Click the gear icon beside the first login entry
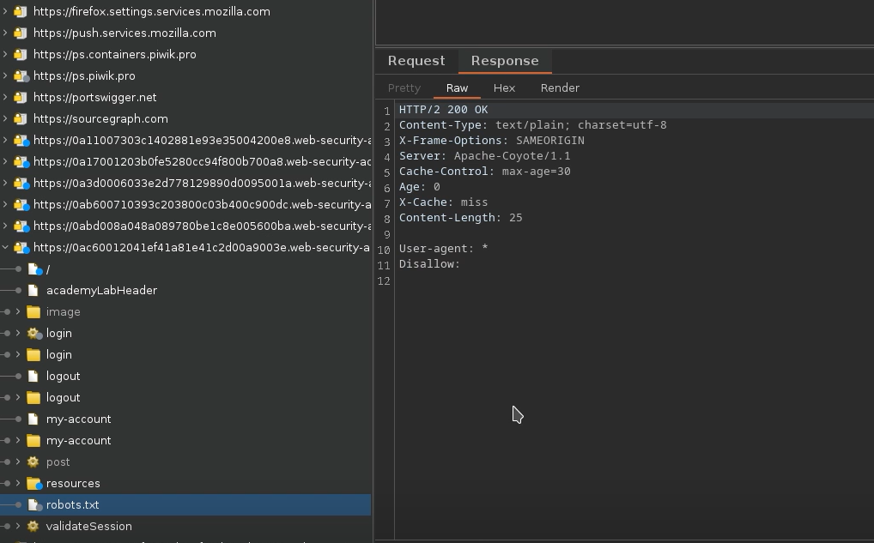Viewport: 874px width, 543px height. (x=33, y=333)
